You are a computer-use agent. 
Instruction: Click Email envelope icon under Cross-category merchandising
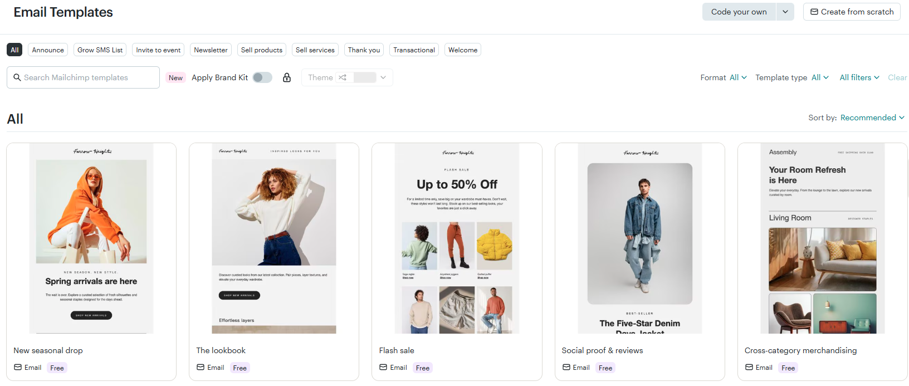coord(749,367)
